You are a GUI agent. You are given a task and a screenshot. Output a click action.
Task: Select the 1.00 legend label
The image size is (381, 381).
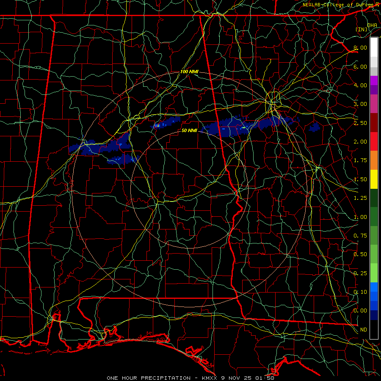(360, 217)
